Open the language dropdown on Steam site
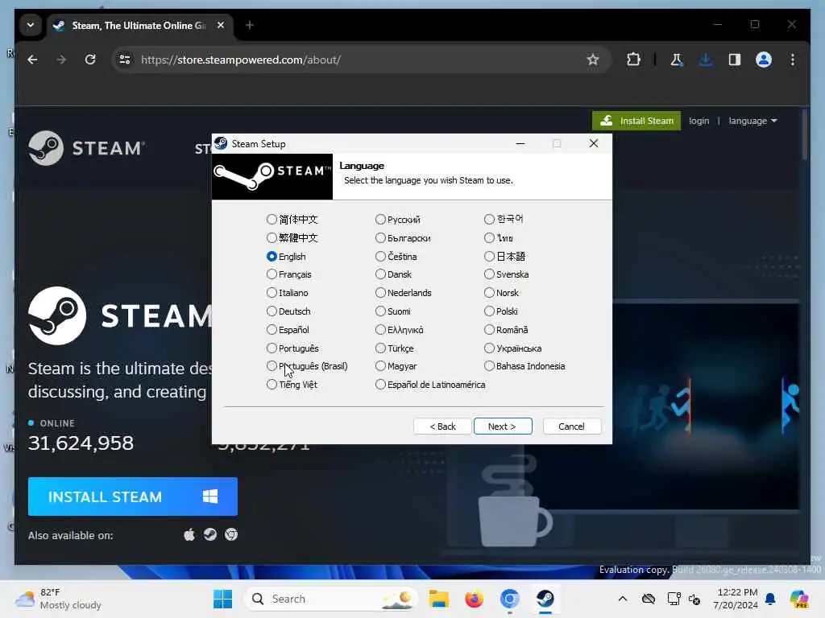 tap(752, 121)
